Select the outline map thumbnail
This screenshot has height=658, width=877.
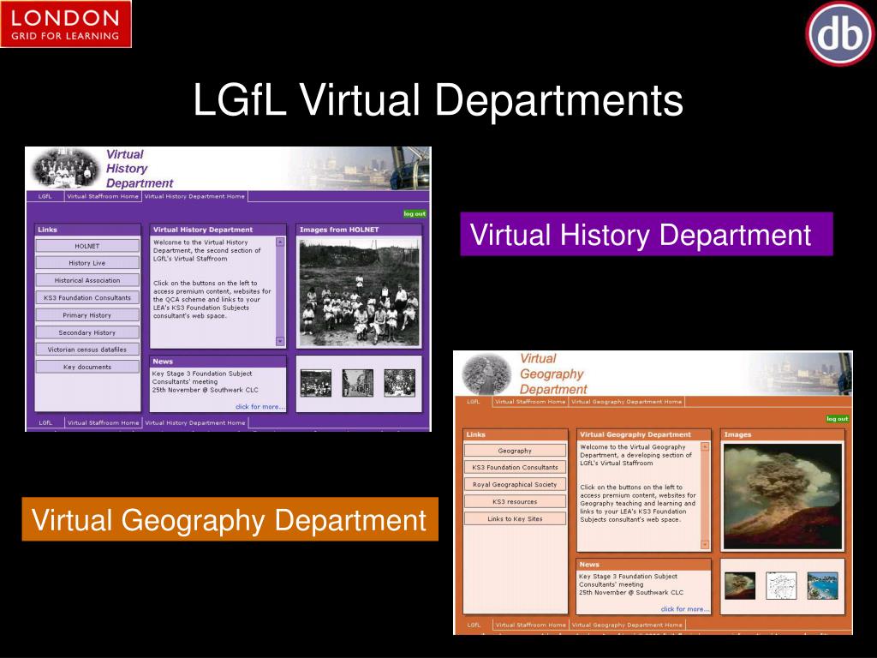[781, 586]
